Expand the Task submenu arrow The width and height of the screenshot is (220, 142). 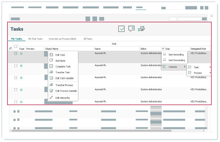click(210, 67)
